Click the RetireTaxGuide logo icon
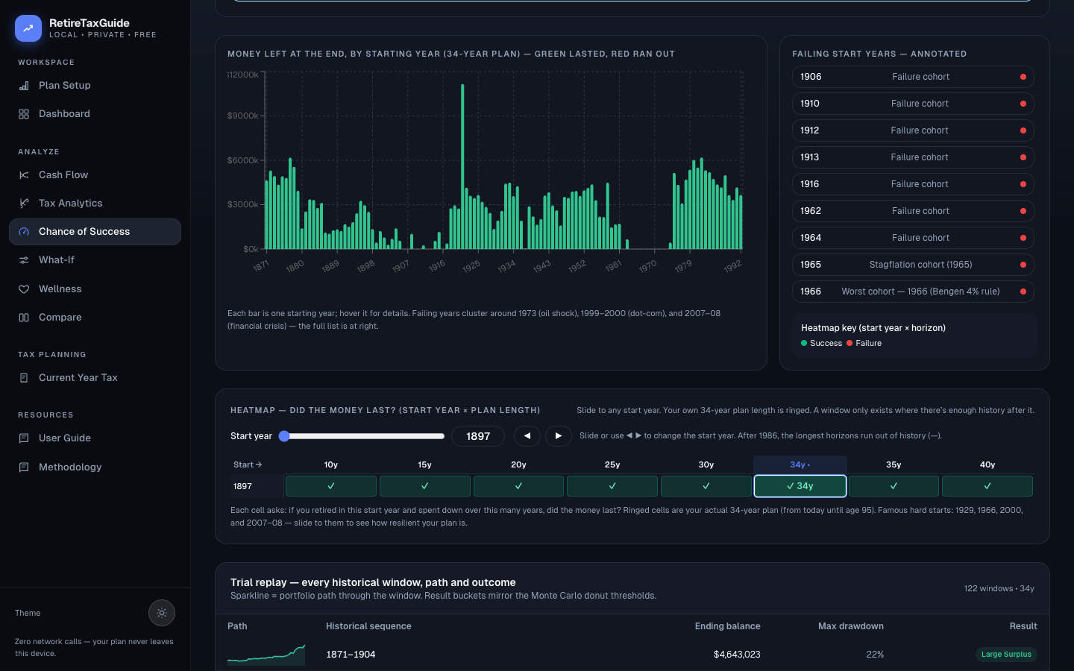This screenshot has height=671, width=1074. click(x=28, y=28)
